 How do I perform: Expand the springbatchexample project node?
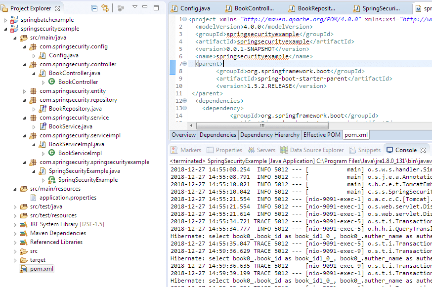pyautogui.click(x=6, y=20)
